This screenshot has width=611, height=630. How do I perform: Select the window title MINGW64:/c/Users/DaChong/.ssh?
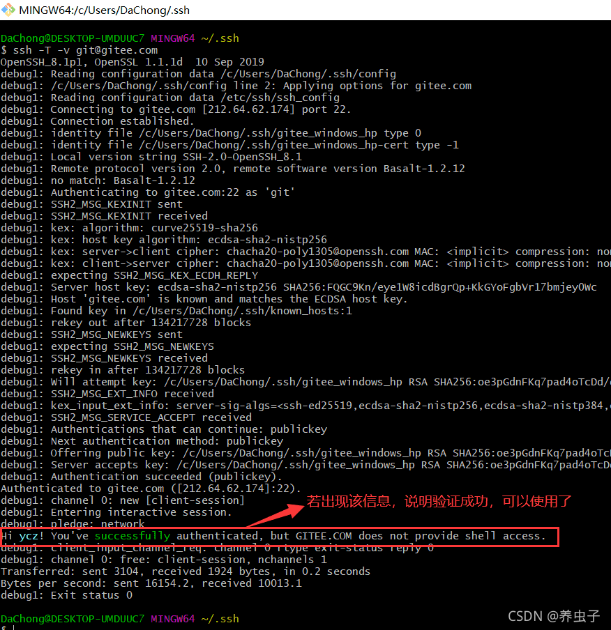[104, 10]
